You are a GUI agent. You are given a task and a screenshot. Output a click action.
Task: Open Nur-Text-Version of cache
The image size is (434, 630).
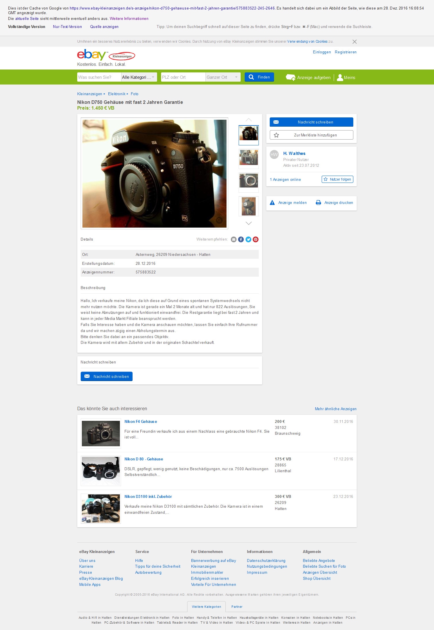67,27
